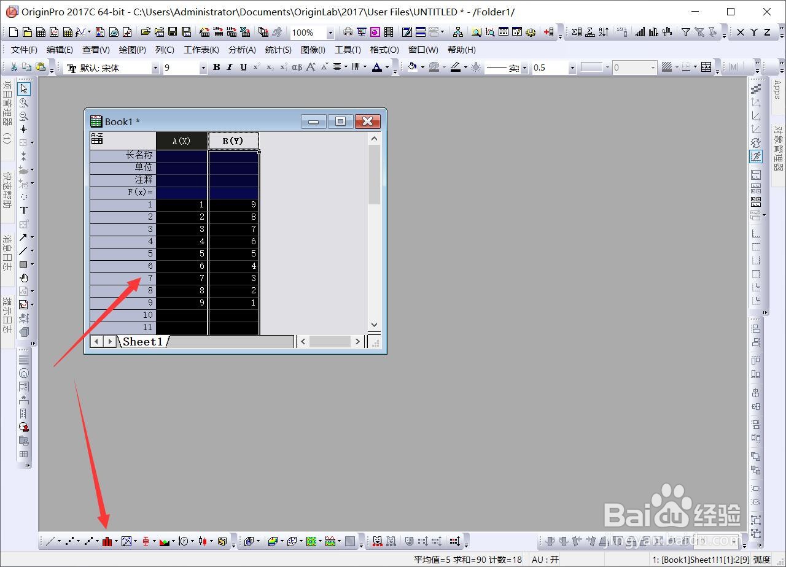Select the Pointer arrow tool
786x567 pixels.
pos(24,89)
